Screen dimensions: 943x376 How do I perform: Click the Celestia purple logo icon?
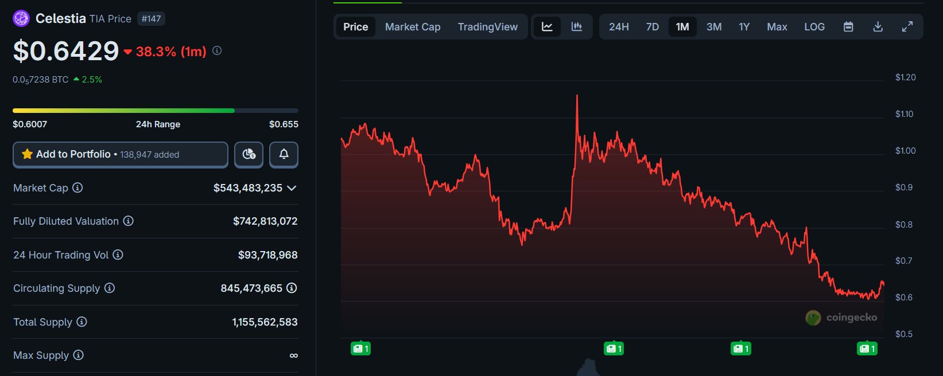[x=21, y=18]
